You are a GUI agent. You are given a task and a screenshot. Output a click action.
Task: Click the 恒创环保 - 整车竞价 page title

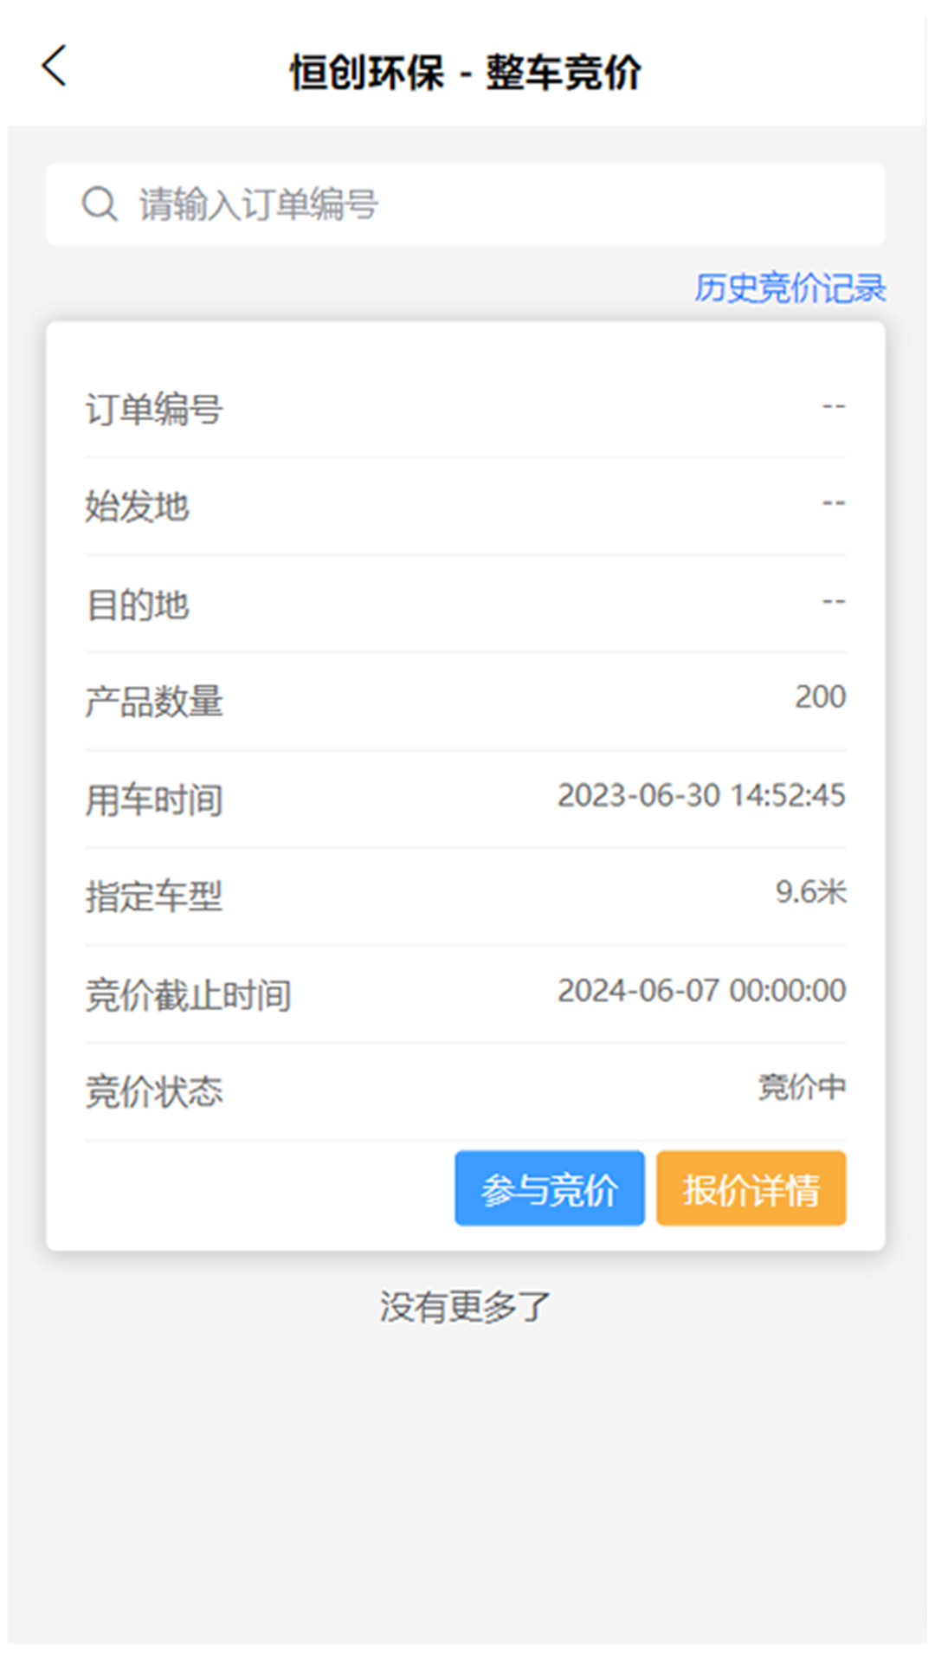(x=466, y=72)
